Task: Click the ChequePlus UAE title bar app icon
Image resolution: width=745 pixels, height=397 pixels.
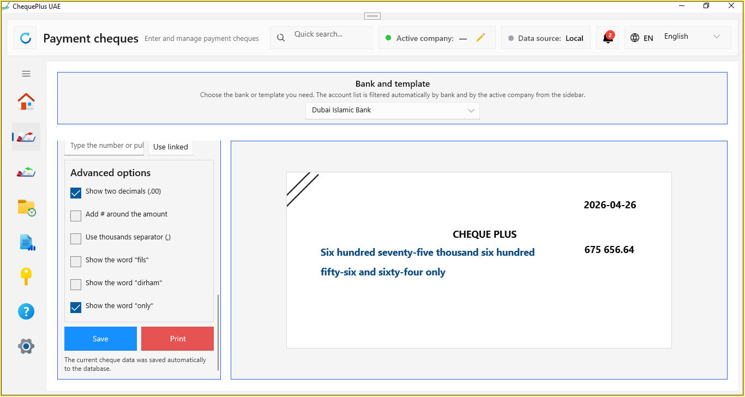Action: pos(6,6)
